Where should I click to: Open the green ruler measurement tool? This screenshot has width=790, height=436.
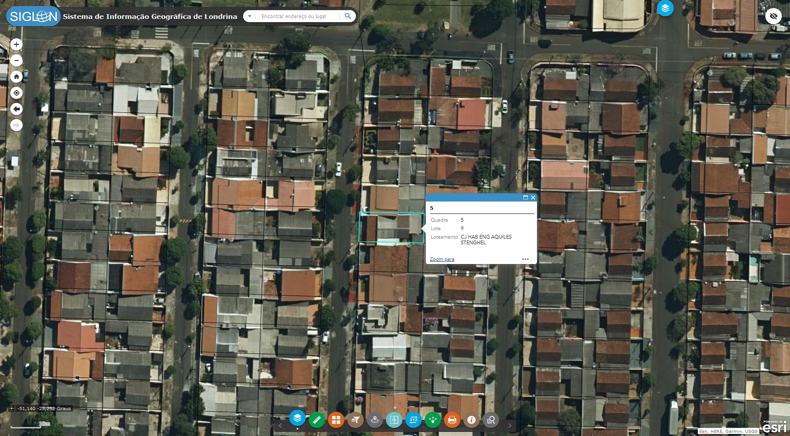(317, 420)
